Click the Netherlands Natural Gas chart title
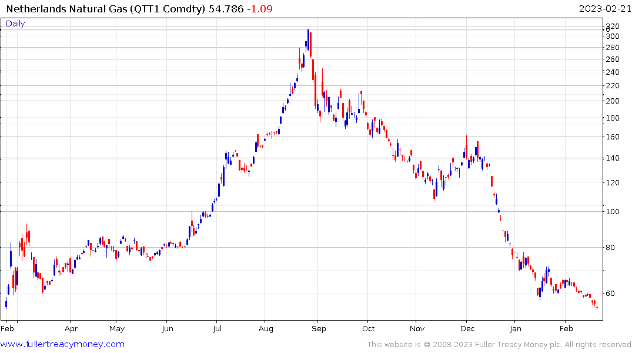This screenshot has height=353, width=632. coord(106,9)
